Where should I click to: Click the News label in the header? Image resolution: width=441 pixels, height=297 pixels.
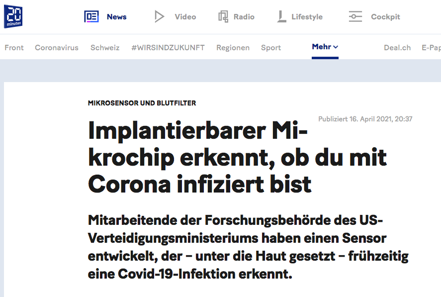click(117, 17)
